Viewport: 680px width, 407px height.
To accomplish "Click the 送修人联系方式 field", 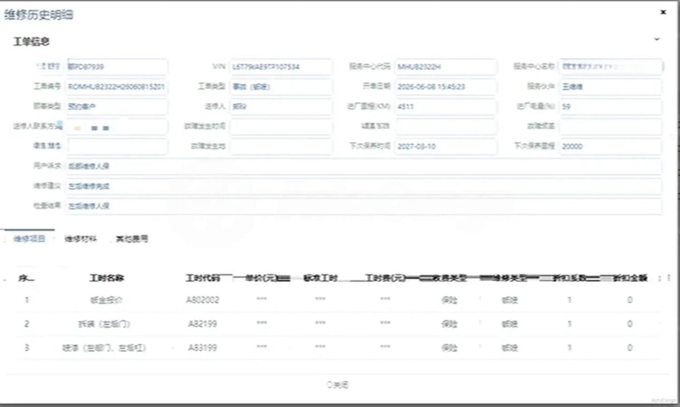I will pyautogui.click(x=117, y=127).
